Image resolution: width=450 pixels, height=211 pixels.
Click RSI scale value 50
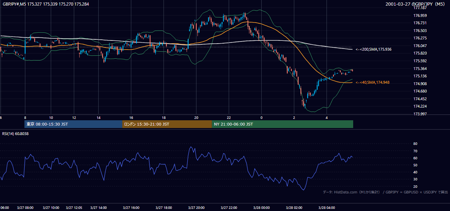[415, 165]
